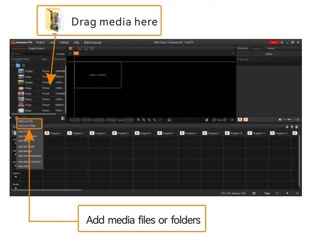
Task: Open the orange grid layout icon above canvas
Action: click(x=71, y=48)
